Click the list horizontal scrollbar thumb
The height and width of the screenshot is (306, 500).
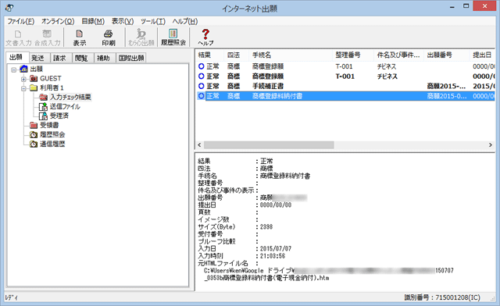click(x=269, y=145)
